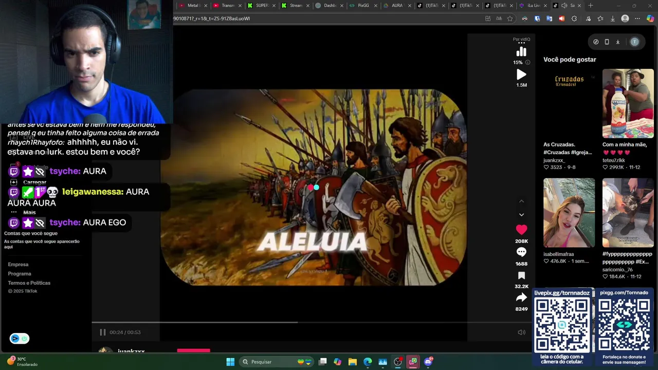The image size is (658, 370).
Task: Like the video with the heart icon
Action: click(x=521, y=230)
